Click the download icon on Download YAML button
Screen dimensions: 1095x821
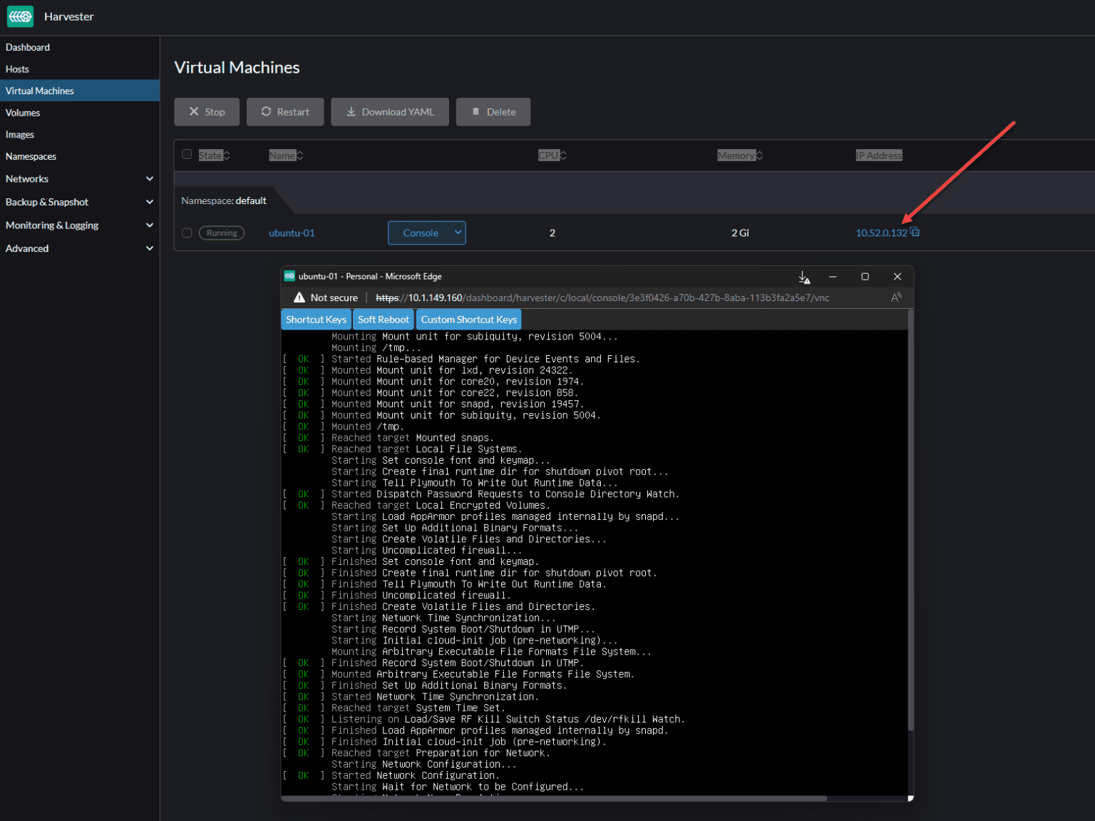click(x=351, y=111)
